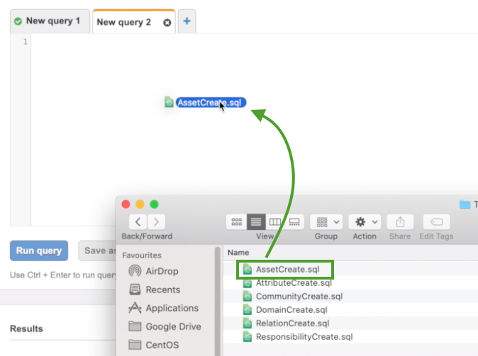Click the Run query button
This screenshot has height=356, width=478.
(x=39, y=251)
